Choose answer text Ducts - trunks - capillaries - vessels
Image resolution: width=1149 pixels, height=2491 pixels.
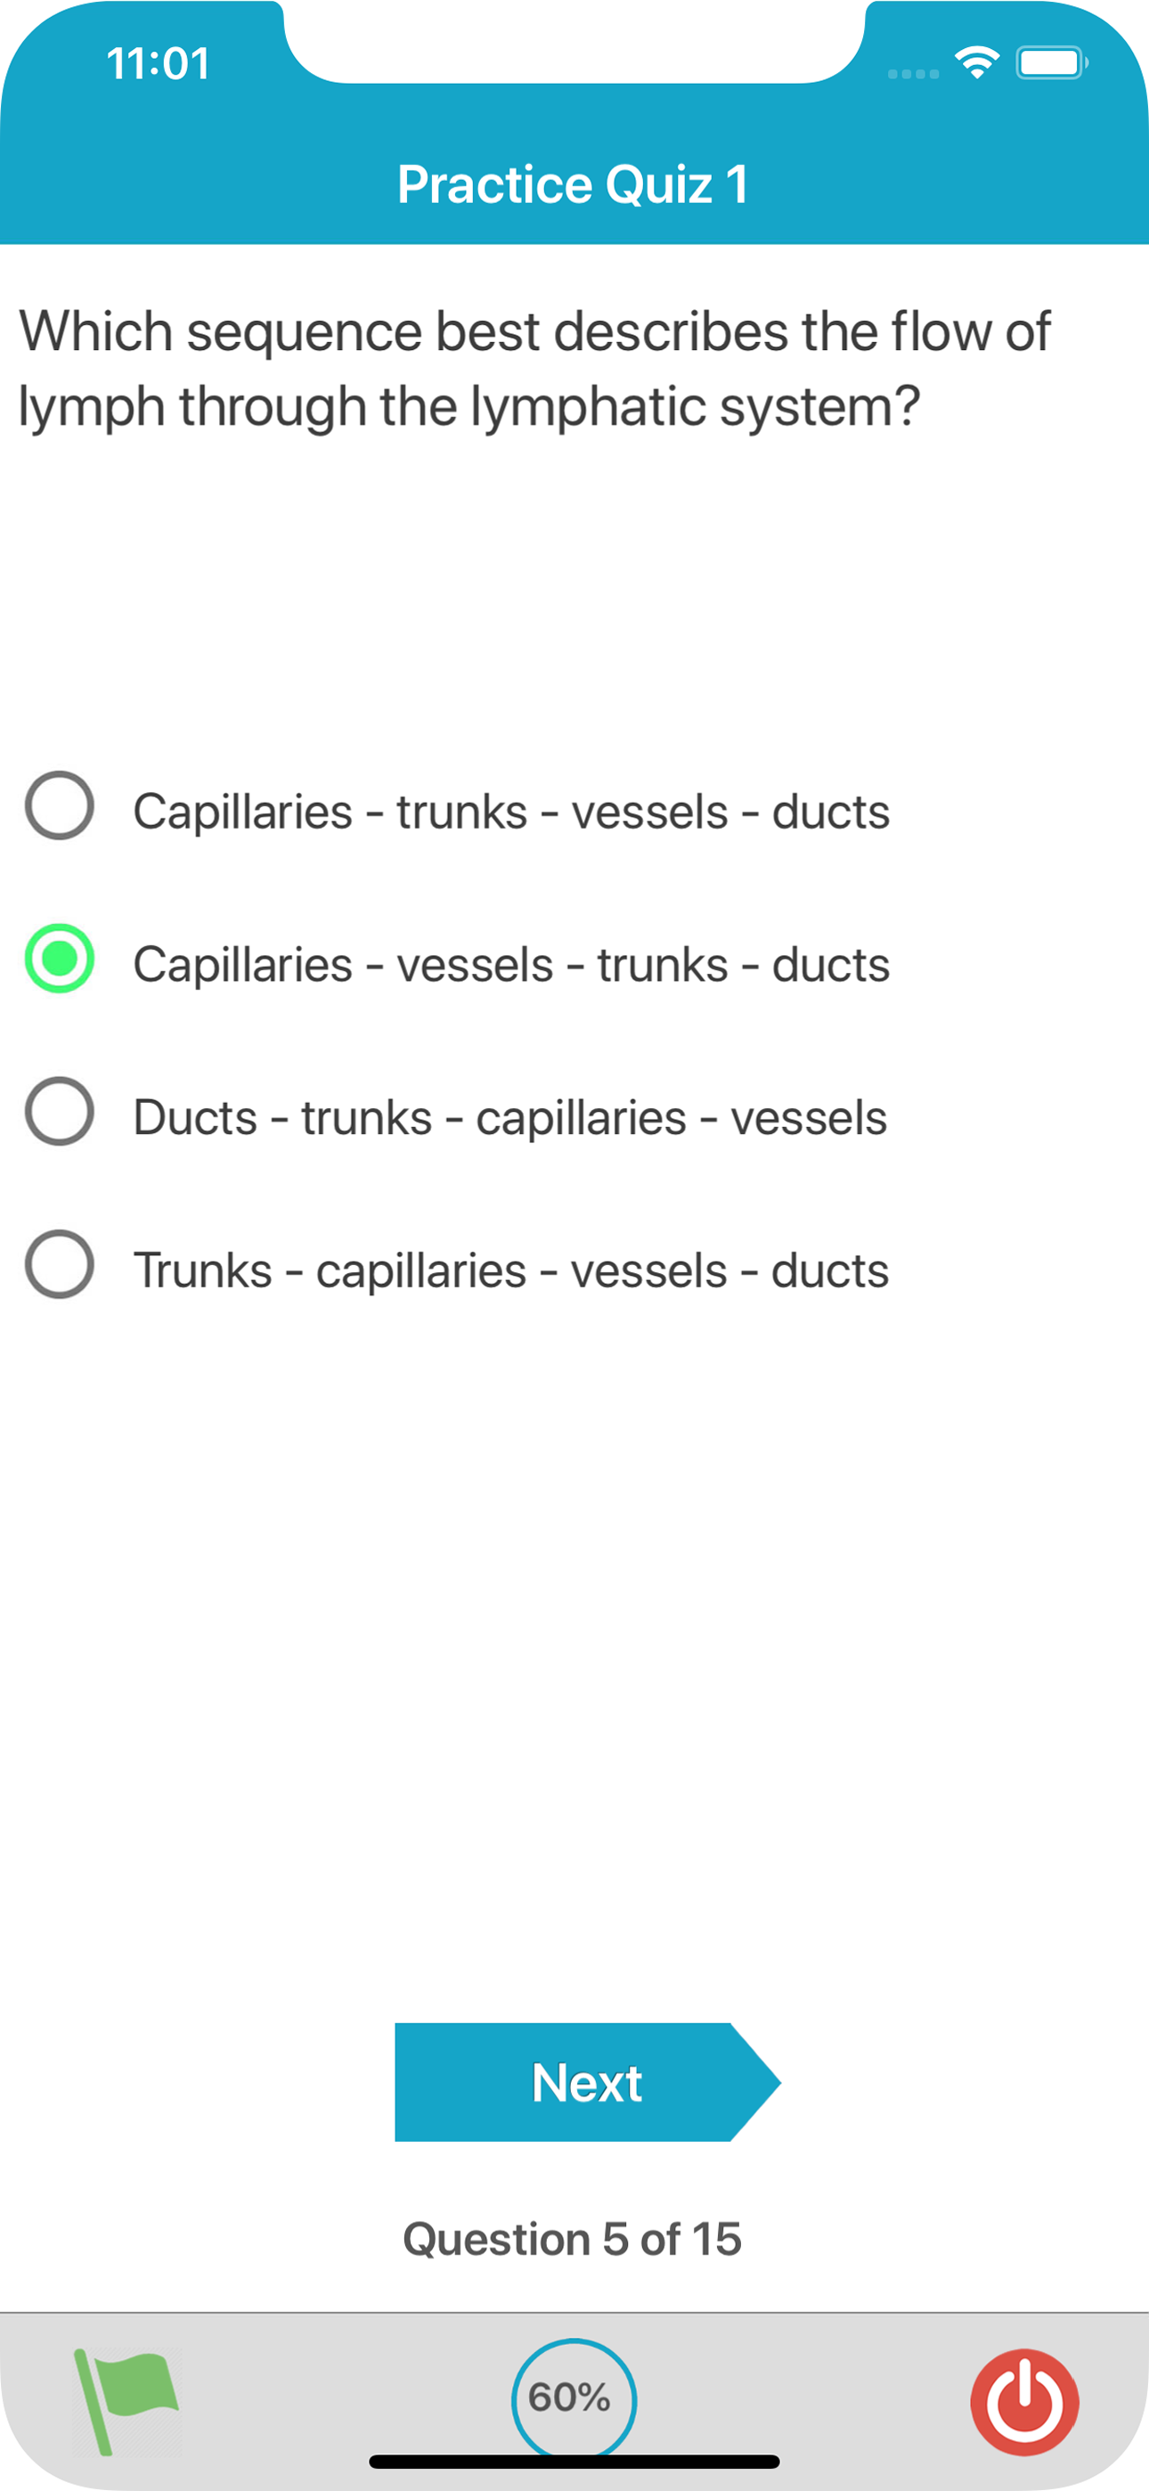(509, 1118)
